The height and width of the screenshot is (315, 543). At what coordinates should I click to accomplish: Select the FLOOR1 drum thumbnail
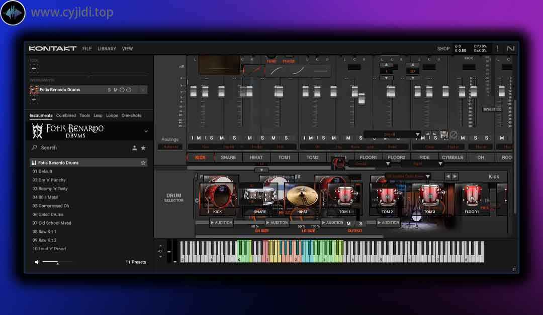[472, 199]
